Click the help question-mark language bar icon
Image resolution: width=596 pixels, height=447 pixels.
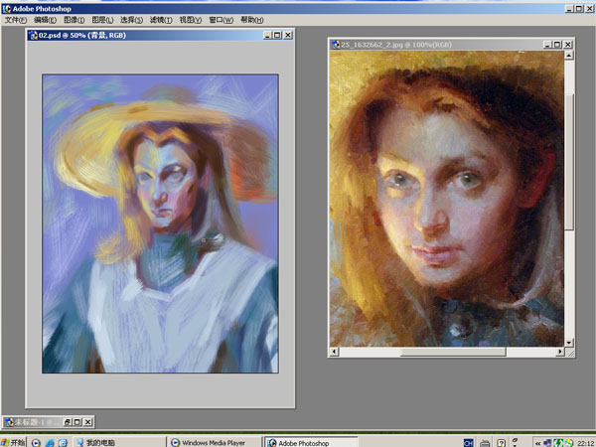[x=502, y=443]
